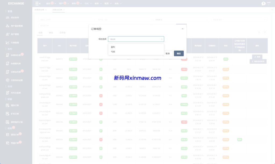Viewport: 275px width, 164px height.
Task: Toggle the sidebar collapse hamburger icon
Action: 38,4
